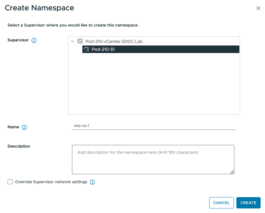This screenshot has height=213, width=265.
Task: Click the Supervisor field label
Action: (18, 40)
